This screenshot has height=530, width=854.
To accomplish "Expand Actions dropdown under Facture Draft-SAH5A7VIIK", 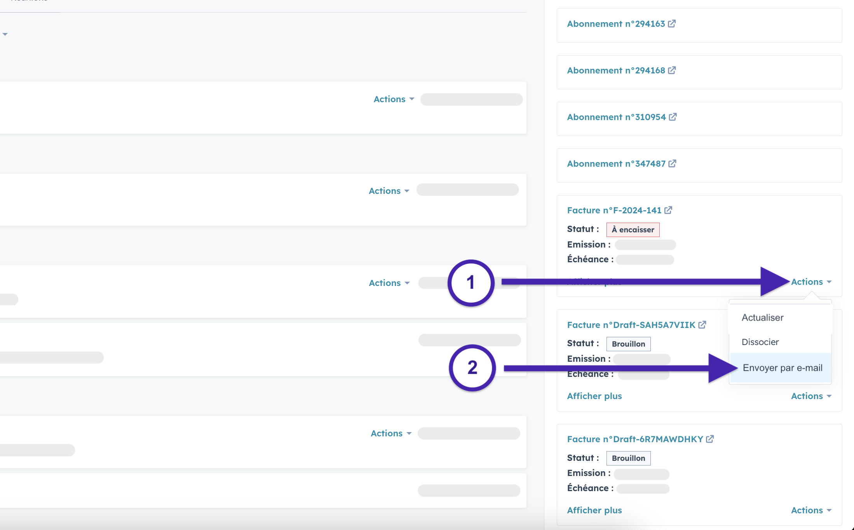I will click(x=811, y=396).
